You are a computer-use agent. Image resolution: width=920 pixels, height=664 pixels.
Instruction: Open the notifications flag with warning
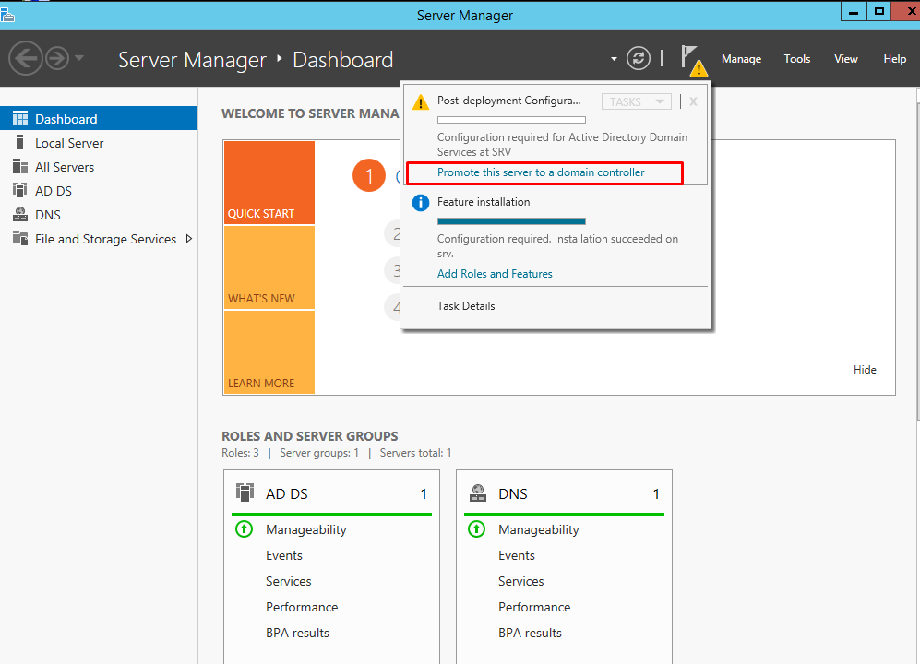click(693, 60)
